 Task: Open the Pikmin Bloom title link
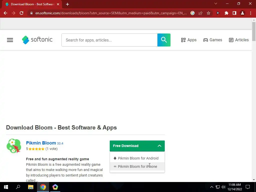41,143
